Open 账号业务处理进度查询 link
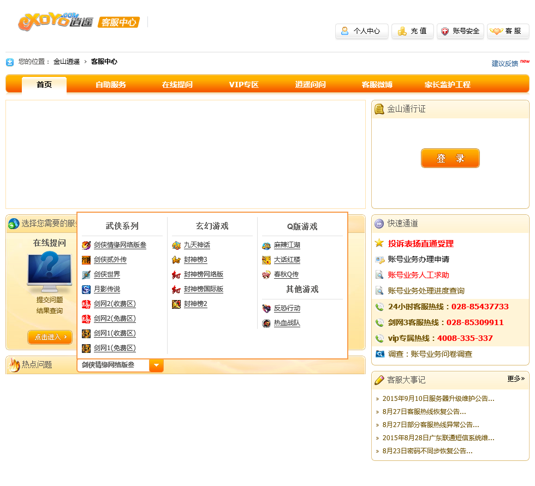 426,291
